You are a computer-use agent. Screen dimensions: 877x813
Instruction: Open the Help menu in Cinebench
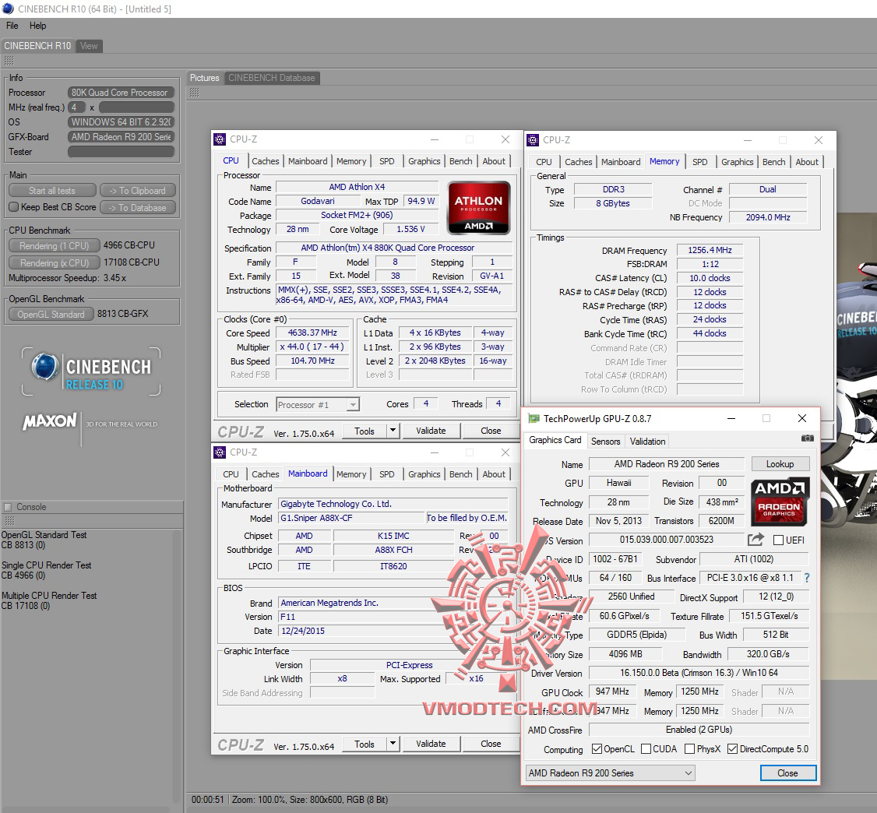38,26
